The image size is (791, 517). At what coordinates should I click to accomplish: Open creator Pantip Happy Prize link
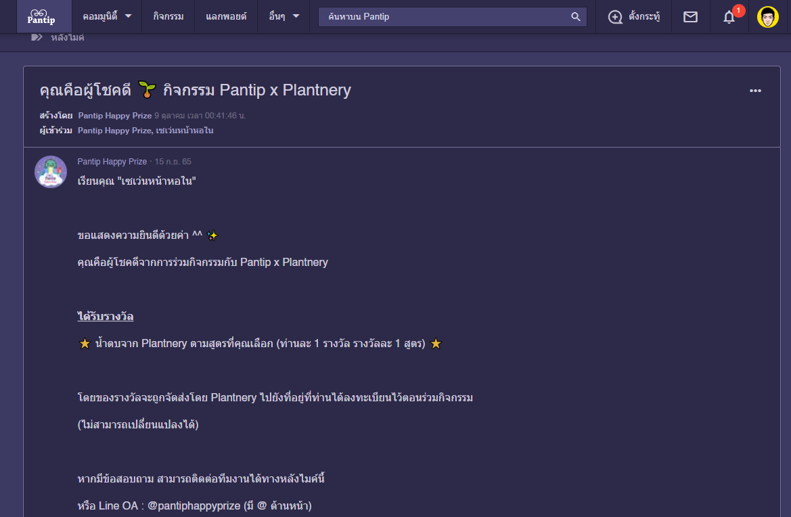(115, 116)
